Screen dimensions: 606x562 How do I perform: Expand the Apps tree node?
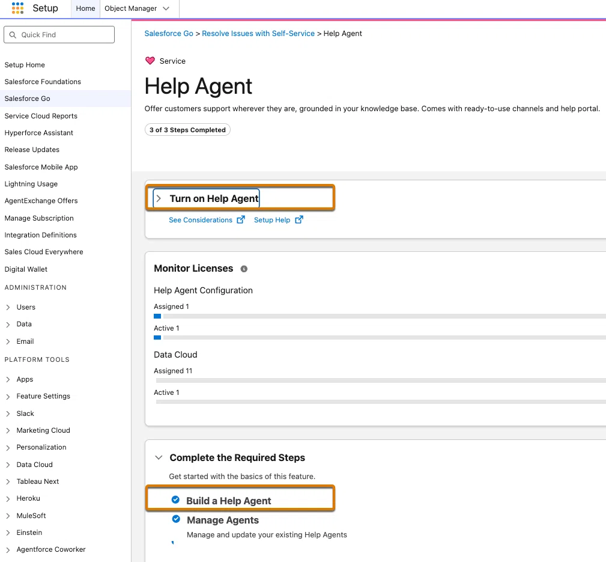8,379
